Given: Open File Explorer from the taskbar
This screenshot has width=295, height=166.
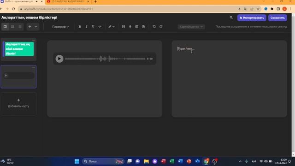Looking at the screenshot, I should click(x=146, y=161).
